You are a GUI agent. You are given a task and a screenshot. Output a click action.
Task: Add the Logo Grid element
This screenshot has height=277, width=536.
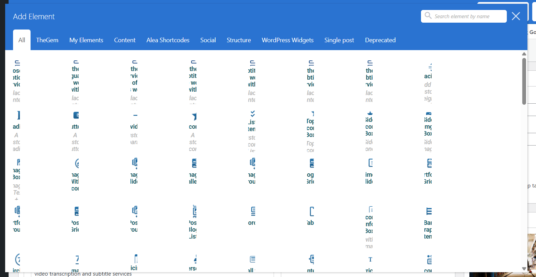(310, 171)
